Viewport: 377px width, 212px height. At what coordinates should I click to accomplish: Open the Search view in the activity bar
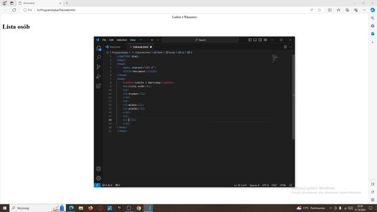(x=98, y=58)
